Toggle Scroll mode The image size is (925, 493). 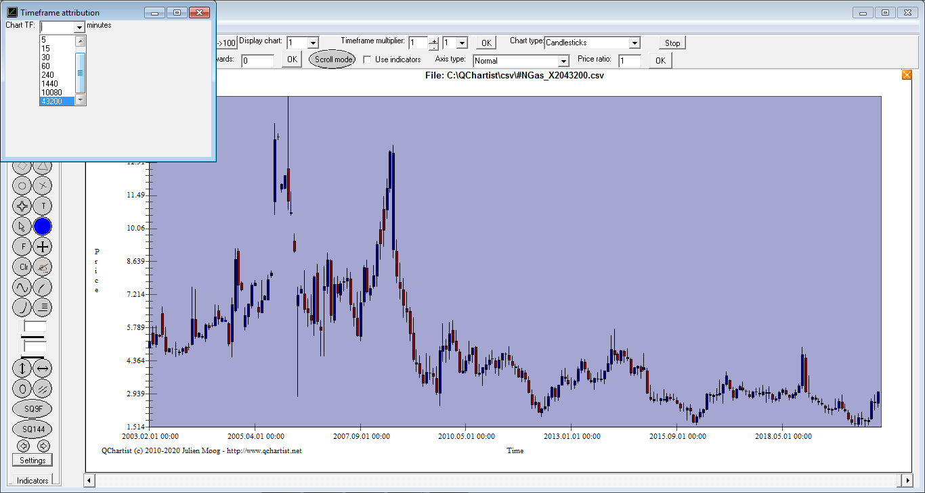pyautogui.click(x=333, y=60)
